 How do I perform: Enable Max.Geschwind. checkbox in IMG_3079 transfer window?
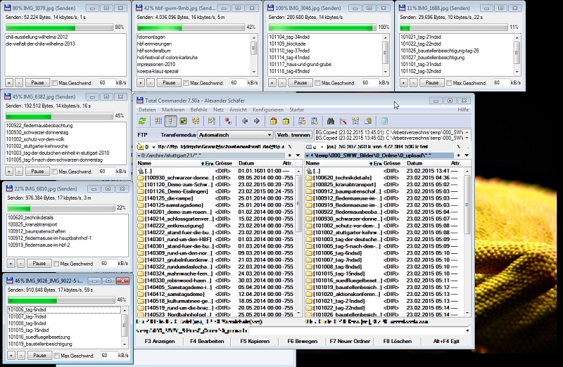[x=57, y=83]
